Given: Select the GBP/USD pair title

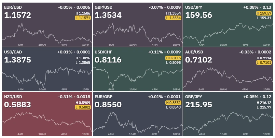Looking at the screenshot, I should [x=103, y=7].
